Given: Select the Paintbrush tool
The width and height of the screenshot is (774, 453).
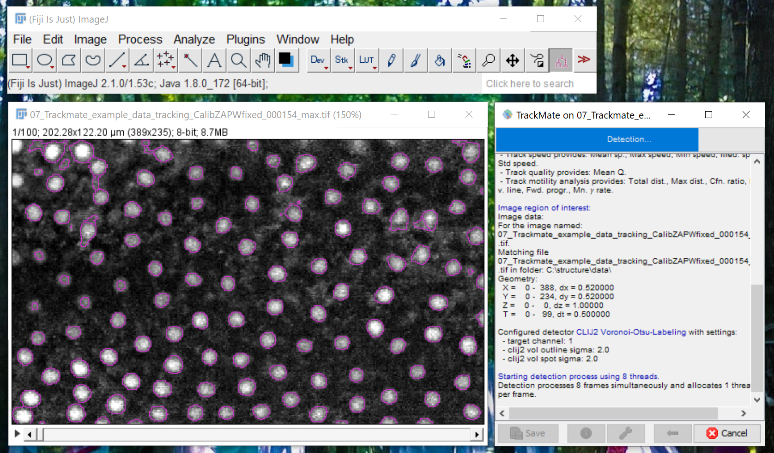Looking at the screenshot, I should 415,60.
